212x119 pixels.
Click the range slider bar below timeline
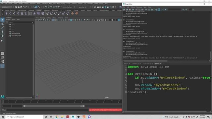54,106
